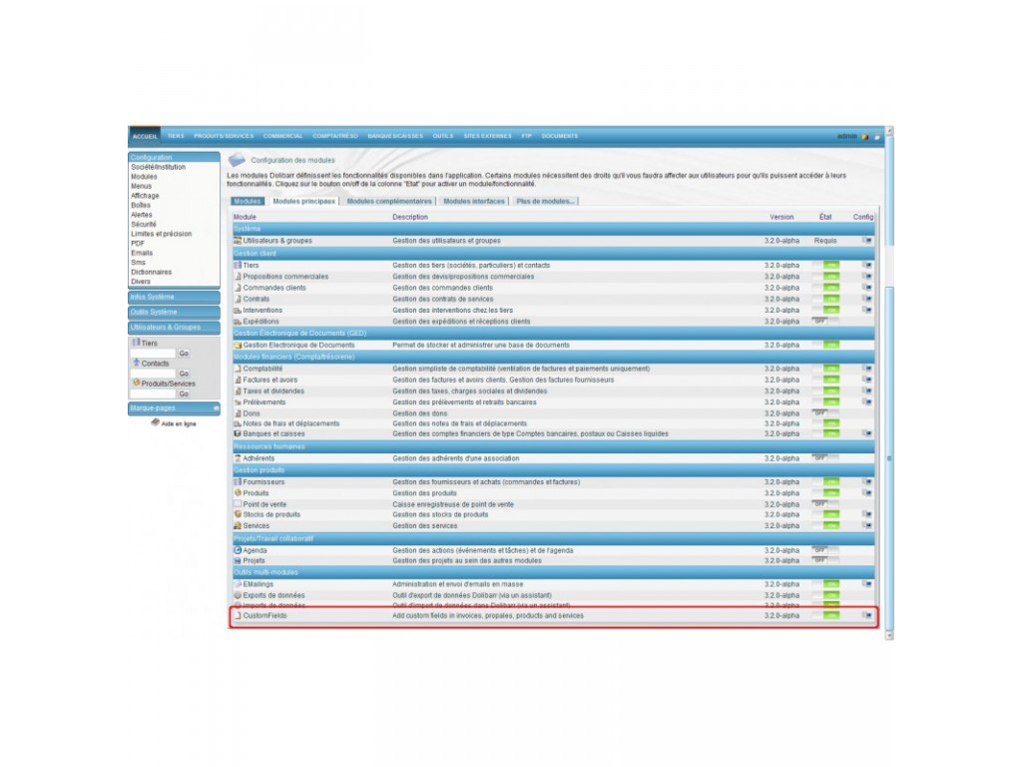The width and height of the screenshot is (1022, 767).
Task: Click the Banque/Caisses top menu
Action: point(395,136)
